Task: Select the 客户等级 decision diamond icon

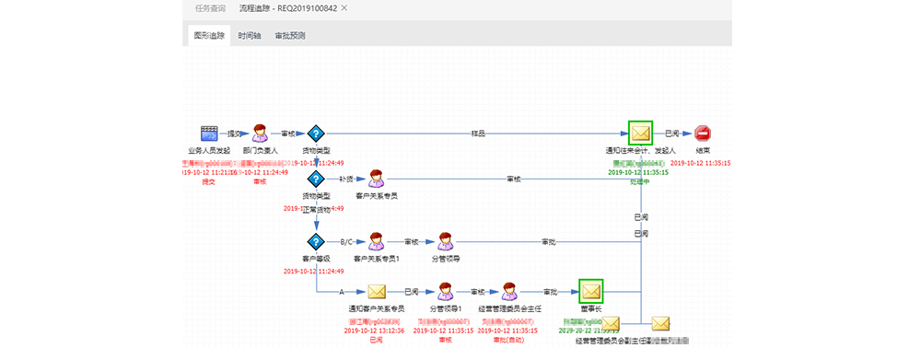Action: tap(316, 241)
